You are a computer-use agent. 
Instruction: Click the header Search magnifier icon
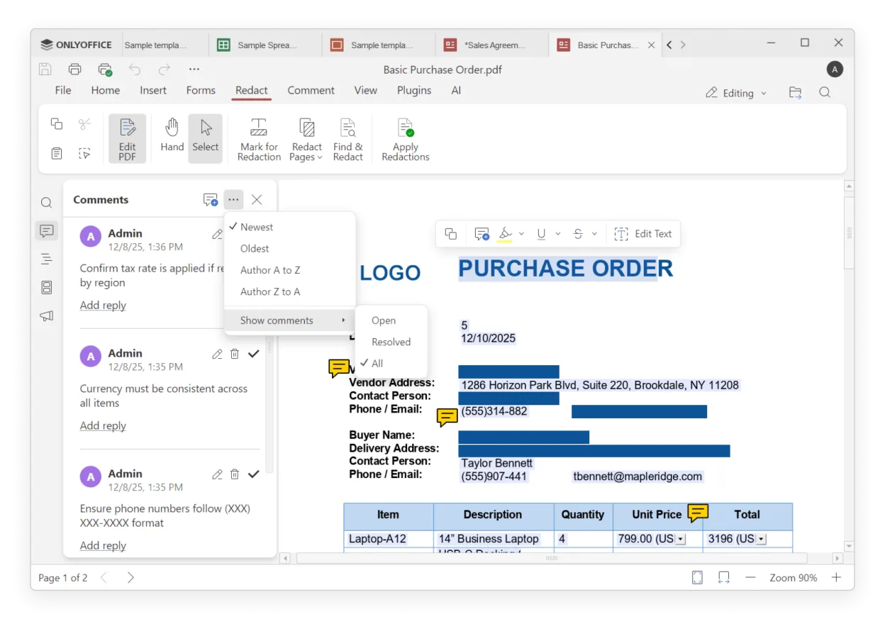pyautogui.click(x=825, y=93)
